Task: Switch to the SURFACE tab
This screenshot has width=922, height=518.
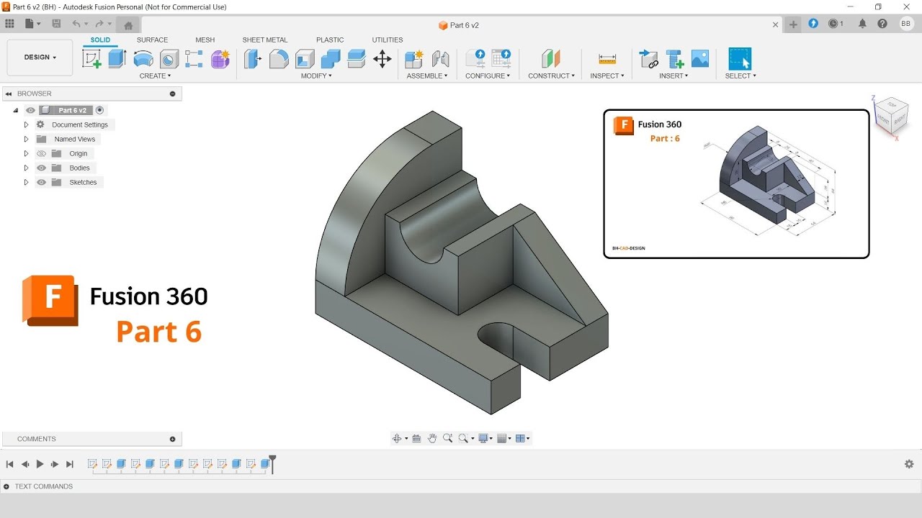Action: (152, 40)
